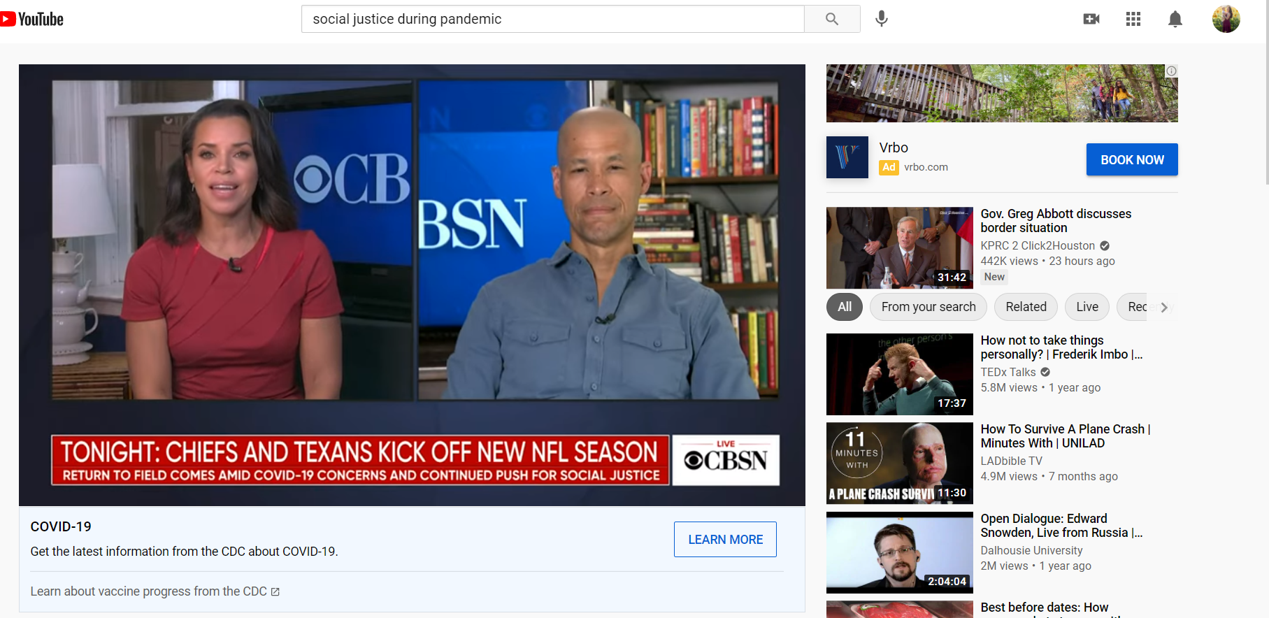Open the Edward Snowden Open Dialogue video

coord(899,552)
